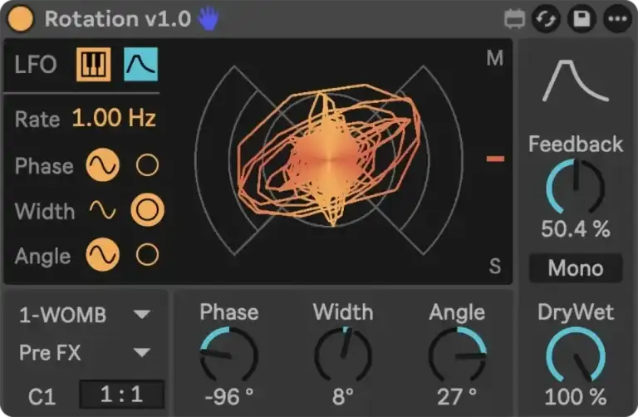Image resolution: width=638 pixels, height=417 pixels.
Task: Click the LFO label
Action: pyautogui.click(x=36, y=65)
